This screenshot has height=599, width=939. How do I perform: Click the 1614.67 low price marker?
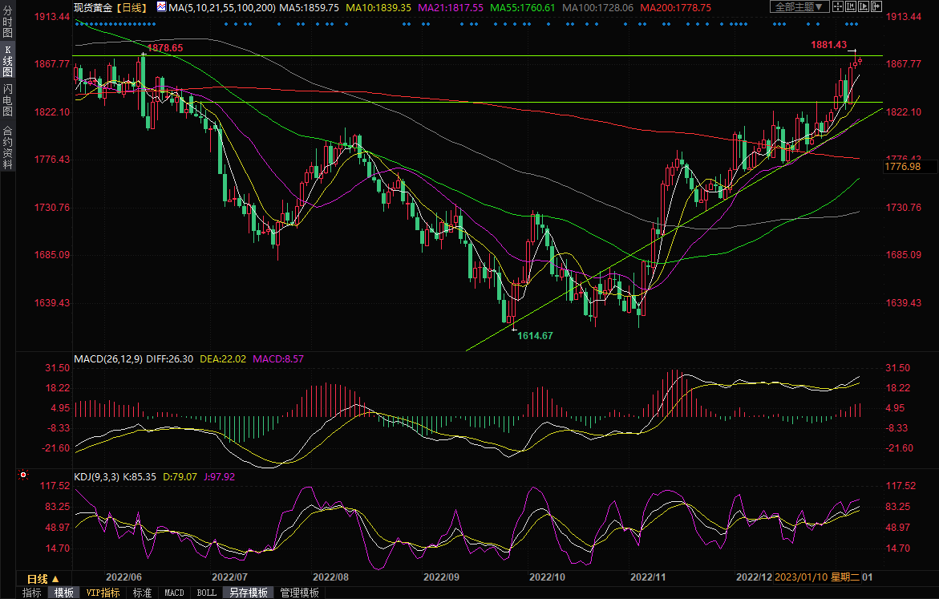click(535, 334)
